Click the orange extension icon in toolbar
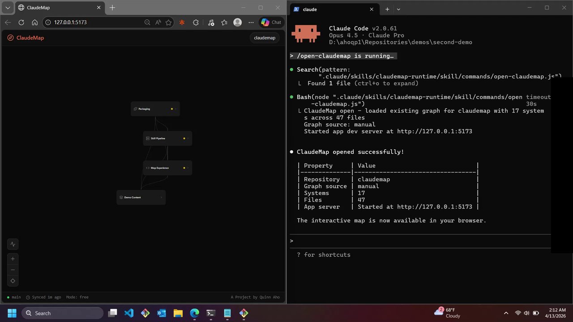Viewport: 573px width, 322px height. pos(182,22)
